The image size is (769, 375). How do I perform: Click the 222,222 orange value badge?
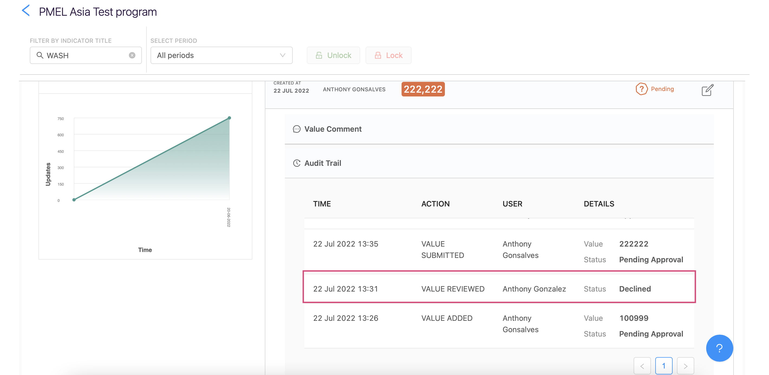[423, 89]
